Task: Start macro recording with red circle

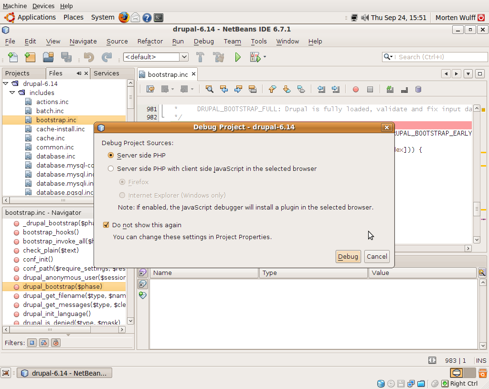Action: [x=355, y=89]
